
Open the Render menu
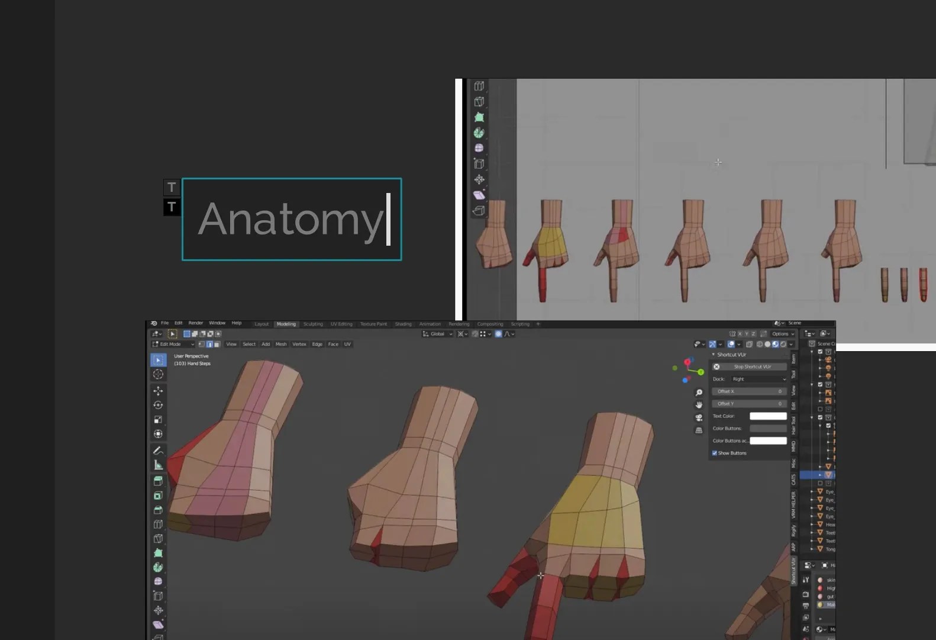tap(196, 323)
